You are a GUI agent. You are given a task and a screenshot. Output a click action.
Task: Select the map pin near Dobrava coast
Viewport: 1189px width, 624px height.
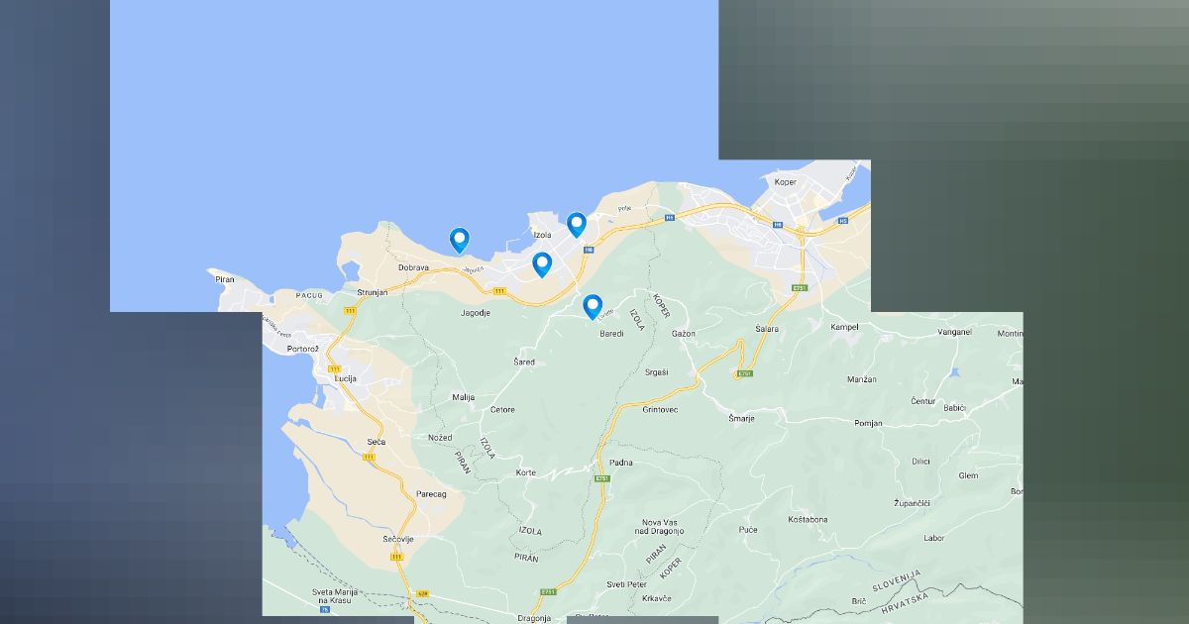[x=459, y=241]
